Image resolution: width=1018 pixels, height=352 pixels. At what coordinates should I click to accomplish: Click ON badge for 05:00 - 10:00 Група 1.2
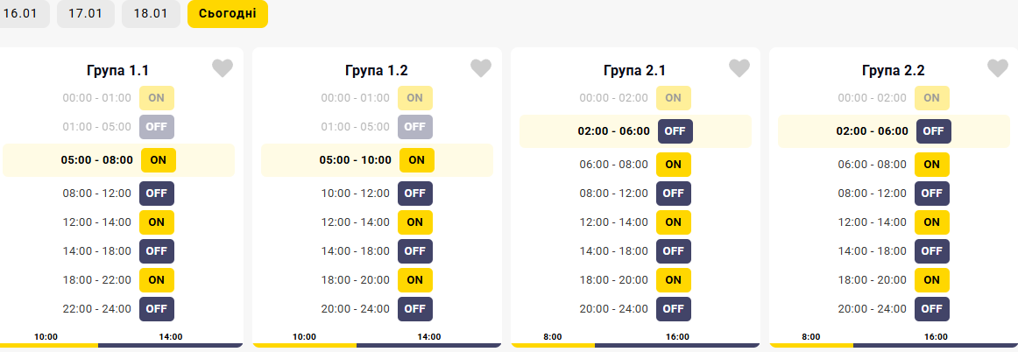(x=417, y=159)
